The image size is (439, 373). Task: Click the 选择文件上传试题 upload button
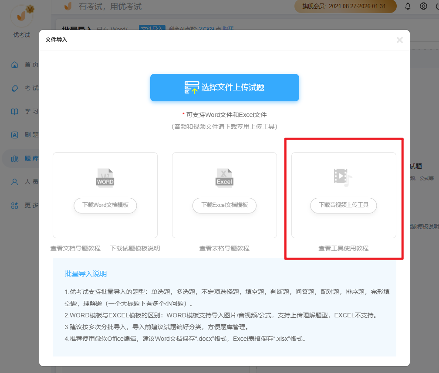click(x=224, y=87)
